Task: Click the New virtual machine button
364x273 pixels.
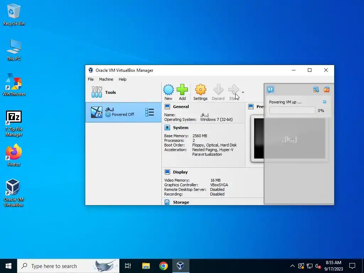Action: (168, 92)
